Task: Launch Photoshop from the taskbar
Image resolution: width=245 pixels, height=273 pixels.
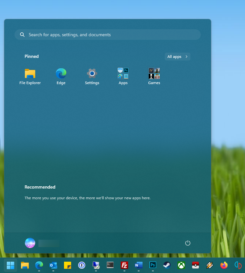Action: 153,265
